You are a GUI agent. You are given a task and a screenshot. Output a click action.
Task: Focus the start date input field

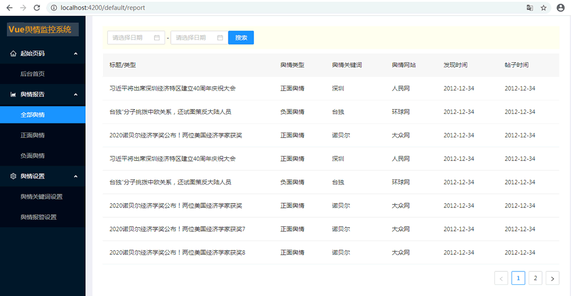(136, 38)
